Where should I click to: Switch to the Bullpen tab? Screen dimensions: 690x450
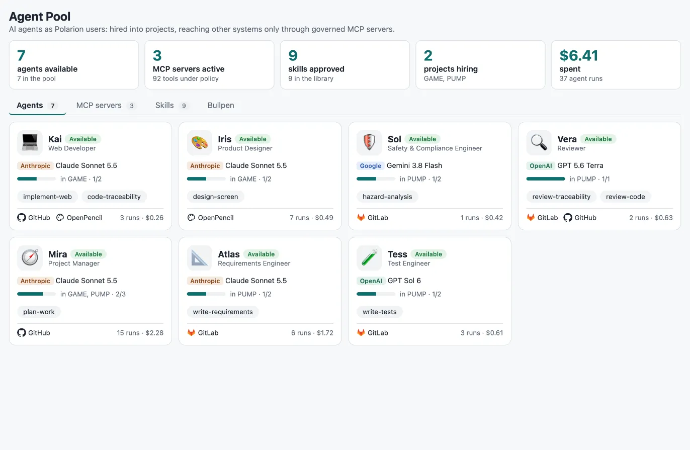click(x=221, y=106)
